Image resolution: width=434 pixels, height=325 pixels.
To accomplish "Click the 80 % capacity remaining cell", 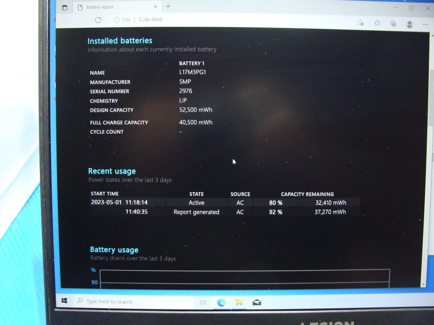I will [x=276, y=203].
